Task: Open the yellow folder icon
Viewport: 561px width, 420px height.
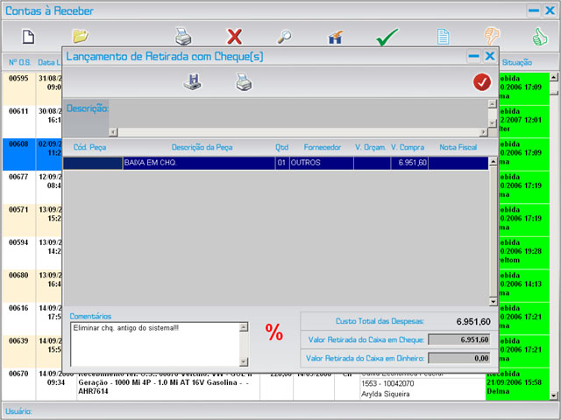Action: click(x=81, y=36)
